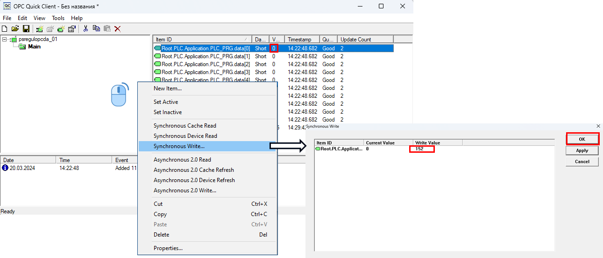603x258 pixels.
Task: Collapse the psregulopcda_01 server tree node
Action: [x=5, y=40]
